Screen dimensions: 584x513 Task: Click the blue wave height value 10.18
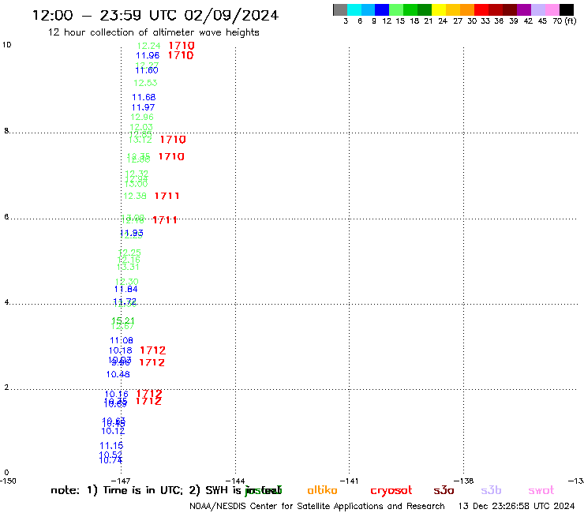120,350
